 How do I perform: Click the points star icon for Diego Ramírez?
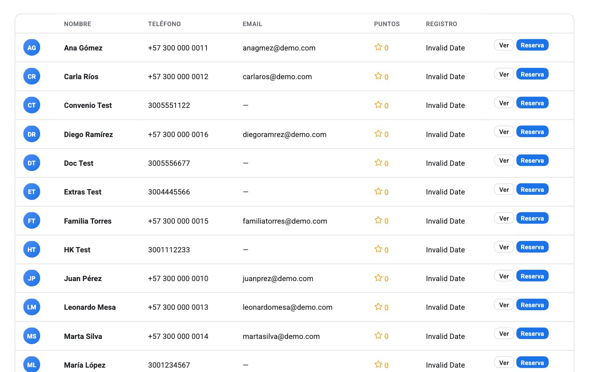(x=378, y=134)
